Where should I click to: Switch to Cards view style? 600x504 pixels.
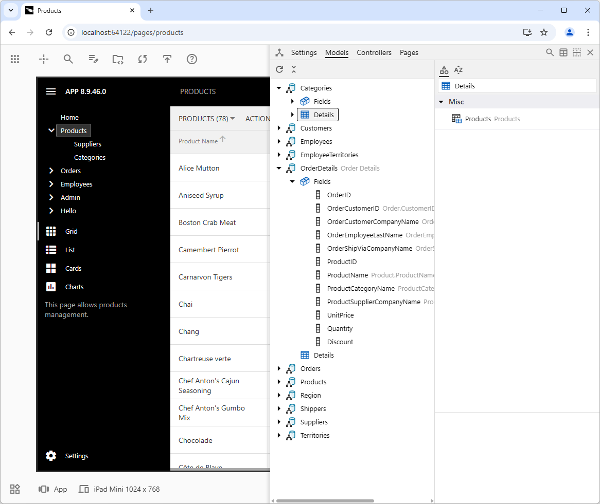tap(73, 268)
